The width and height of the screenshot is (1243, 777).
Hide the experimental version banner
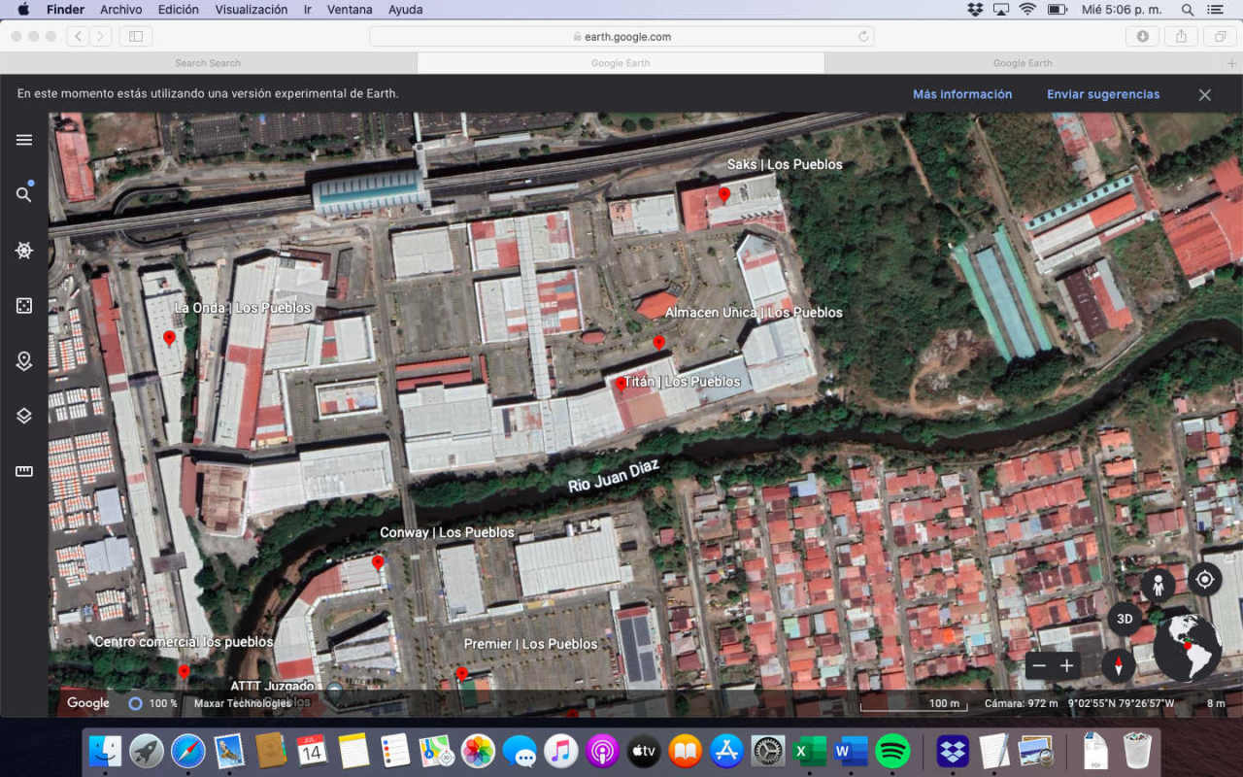pos(1204,94)
